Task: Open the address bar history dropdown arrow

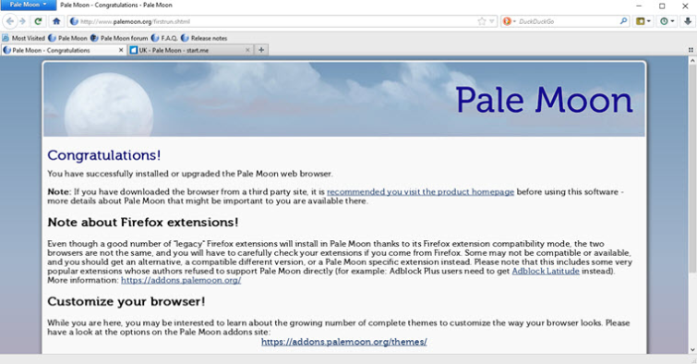Action: [x=492, y=21]
